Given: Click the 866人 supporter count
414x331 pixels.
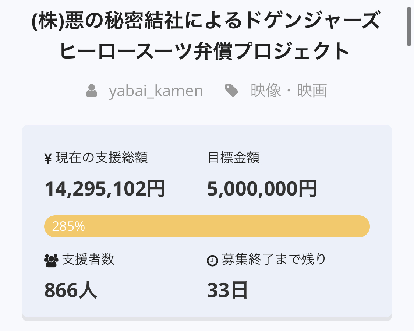Looking at the screenshot, I should 71,290.
